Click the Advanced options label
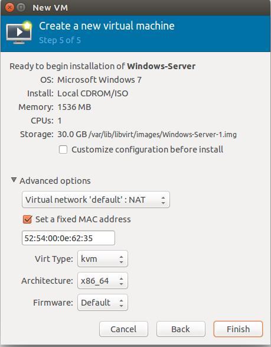 point(55,181)
